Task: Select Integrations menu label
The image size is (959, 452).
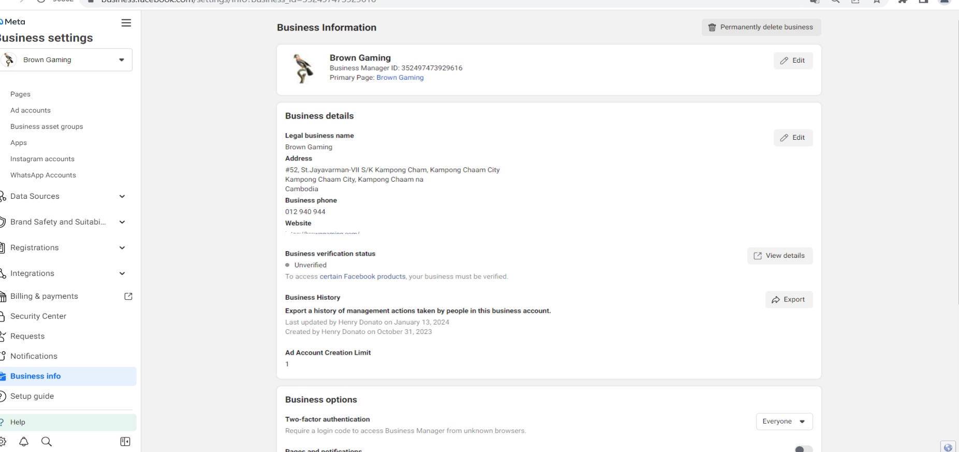Action: point(32,273)
